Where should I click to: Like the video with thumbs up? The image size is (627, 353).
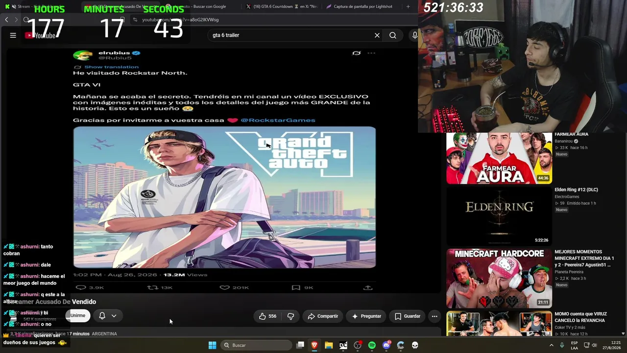pyautogui.click(x=267, y=316)
